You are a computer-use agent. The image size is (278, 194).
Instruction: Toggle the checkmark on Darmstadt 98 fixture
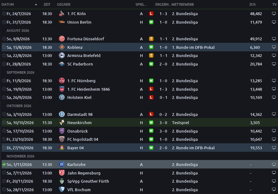click(x=4, y=114)
